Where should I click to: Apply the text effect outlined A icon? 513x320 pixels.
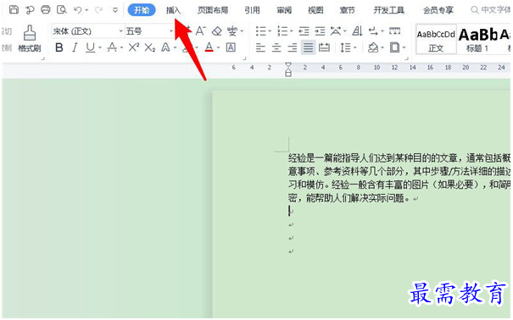(x=165, y=48)
